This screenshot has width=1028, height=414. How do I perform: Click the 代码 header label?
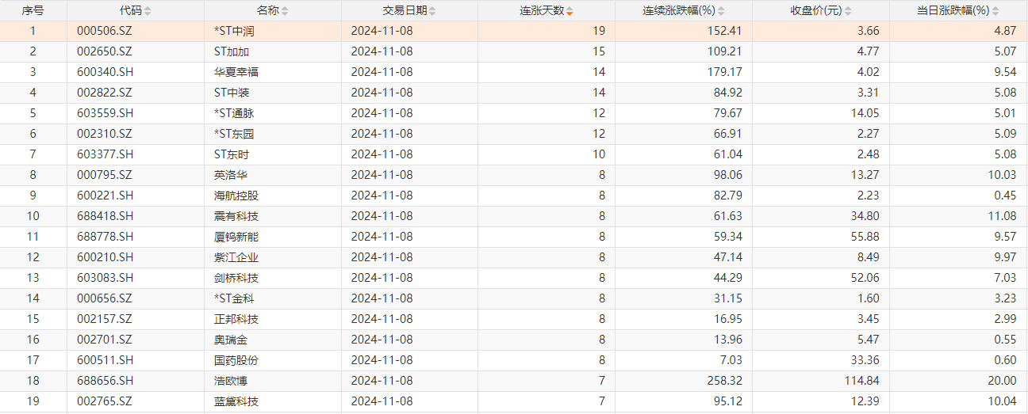pyautogui.click(x=130, y=11)
